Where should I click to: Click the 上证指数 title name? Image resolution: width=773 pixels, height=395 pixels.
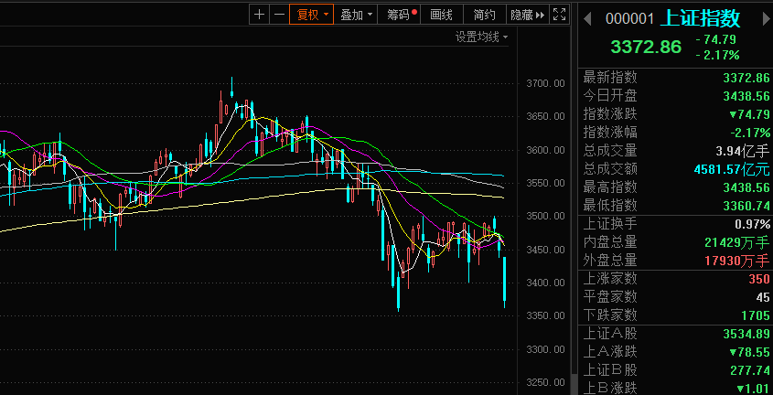pos(701,18)
